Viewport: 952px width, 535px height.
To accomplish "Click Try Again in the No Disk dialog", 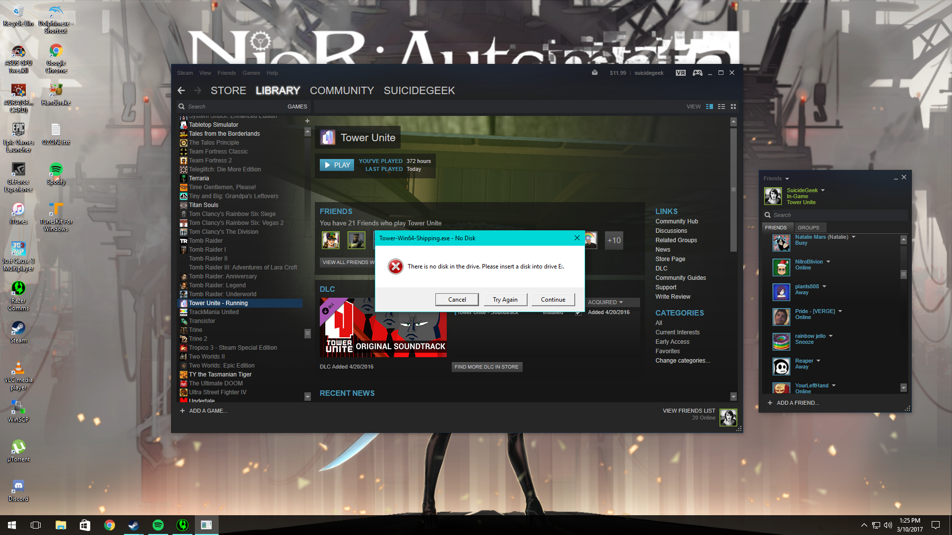I will [x=504, y=299].
